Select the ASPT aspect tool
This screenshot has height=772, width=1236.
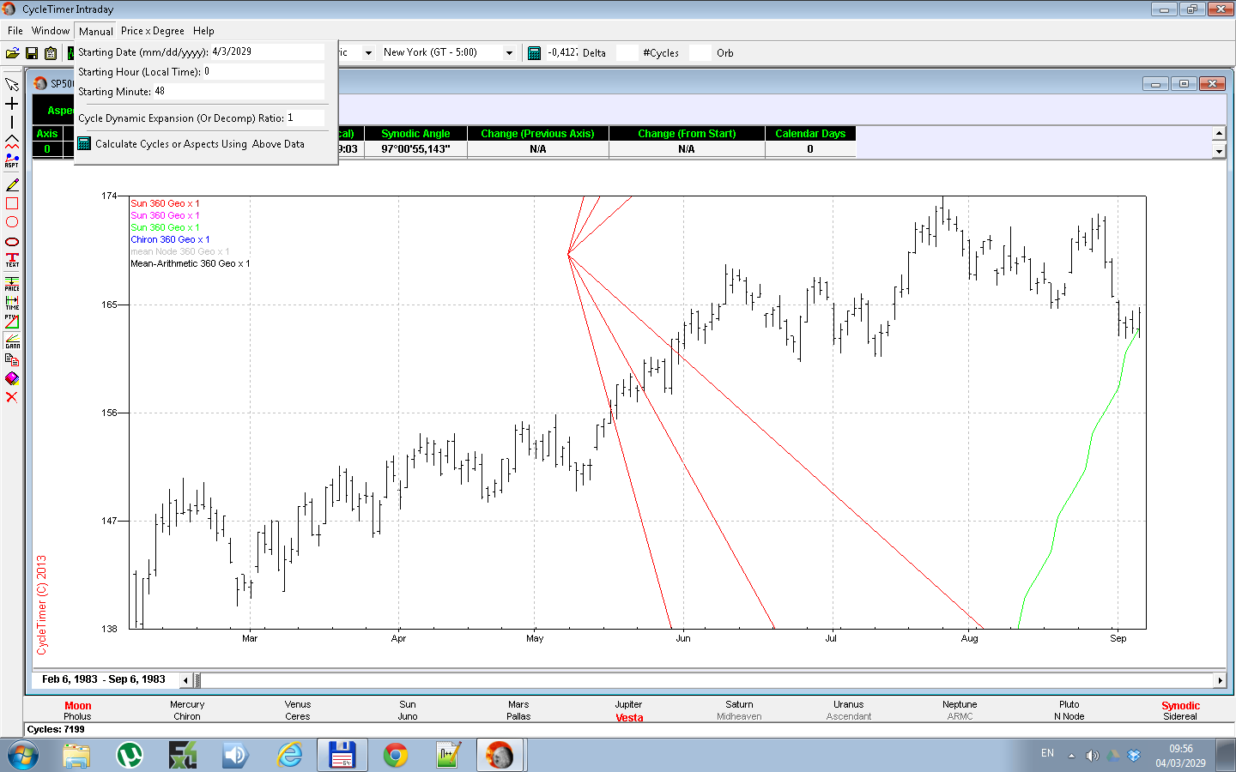click(x=12, y=160)
